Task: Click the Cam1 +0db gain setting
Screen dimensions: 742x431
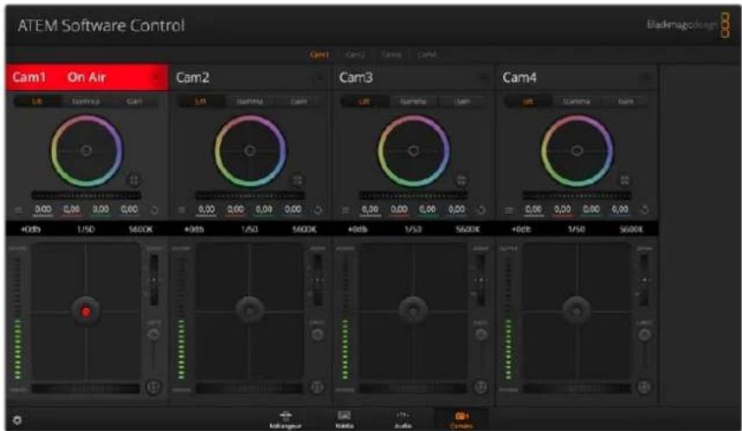Action: click(x=30, y=229)
